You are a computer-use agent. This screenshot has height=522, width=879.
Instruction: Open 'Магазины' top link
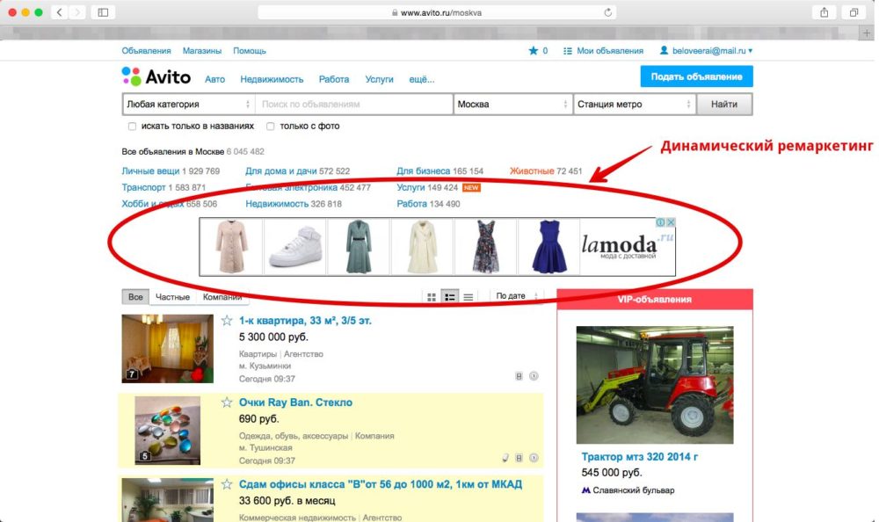pyautogui.click(x=202, y=50)
